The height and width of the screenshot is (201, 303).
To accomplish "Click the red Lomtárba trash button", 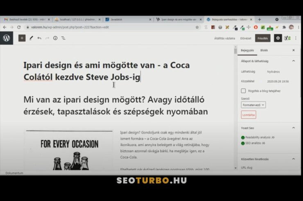I will [249, 115].
